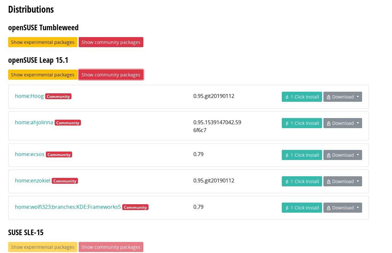Toggle community packages for openSUSE Leap 15.1
The width and height of the screenshot is (392, 253).
[111, 74]
